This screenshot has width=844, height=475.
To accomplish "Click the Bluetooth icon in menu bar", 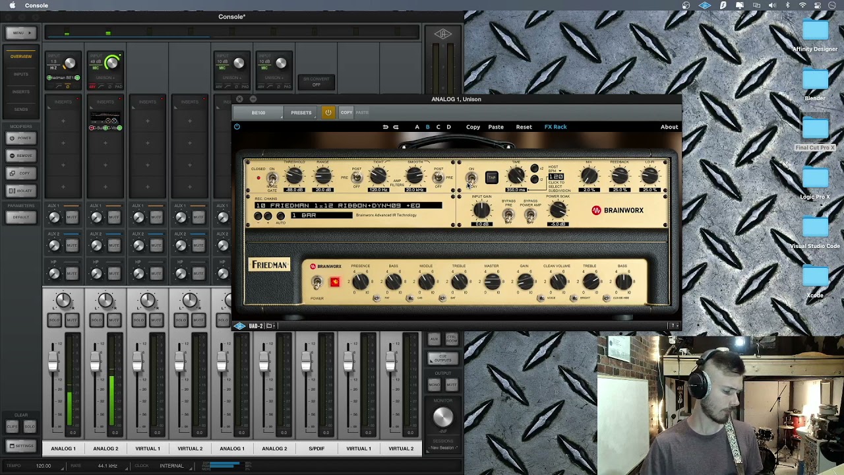I will 787,5.
